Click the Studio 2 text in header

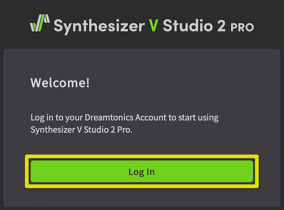click(x=194, y=26)
